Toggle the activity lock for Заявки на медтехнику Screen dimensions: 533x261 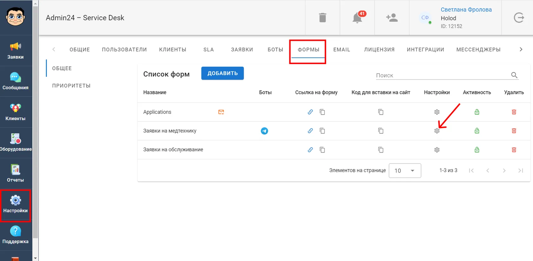pyautogui.click(x=477, y=131)
